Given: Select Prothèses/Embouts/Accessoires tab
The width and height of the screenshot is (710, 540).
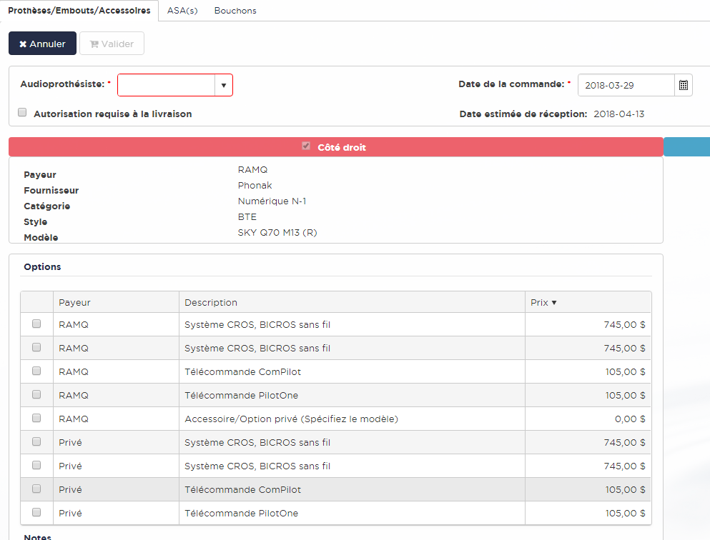Looking at the screenshot, I should click(x=79, y=11).
